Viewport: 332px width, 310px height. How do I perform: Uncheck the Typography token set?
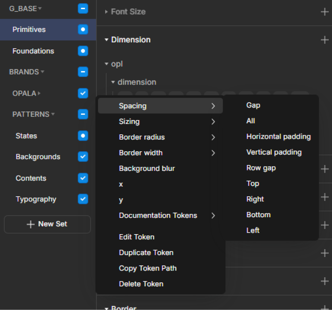[x=83, y=199]
